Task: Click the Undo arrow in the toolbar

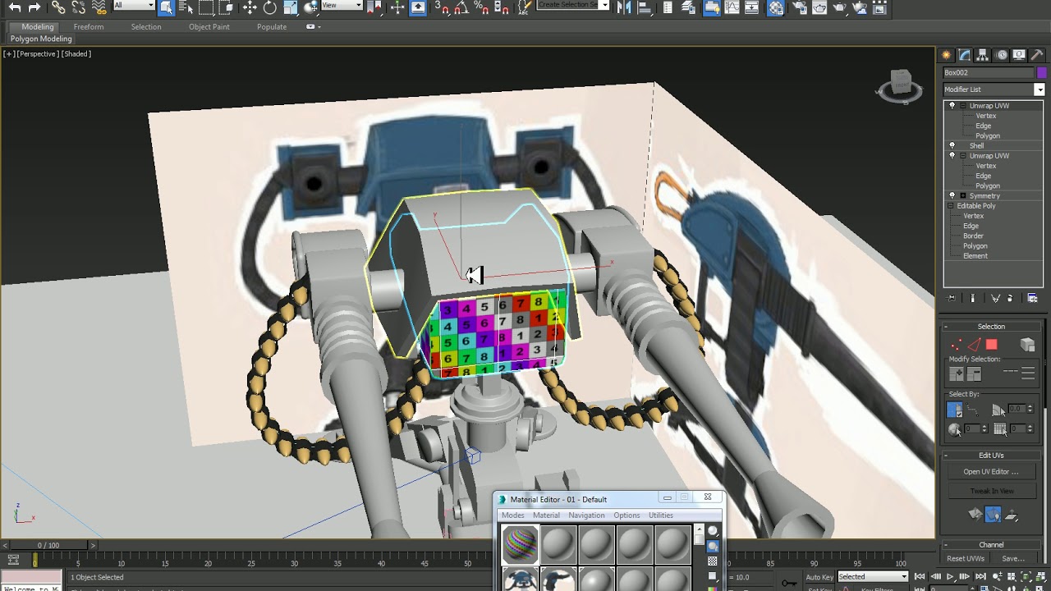Action: click(x=15, y=7)
